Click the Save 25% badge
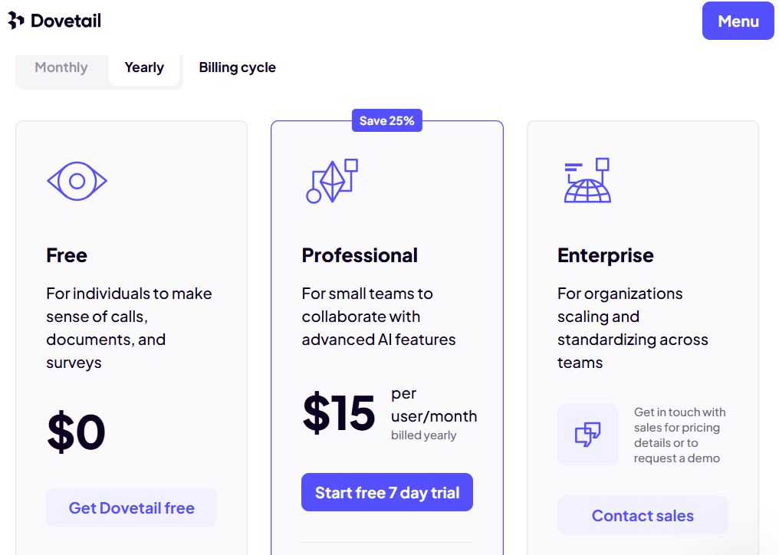 [x=387, y=121]
